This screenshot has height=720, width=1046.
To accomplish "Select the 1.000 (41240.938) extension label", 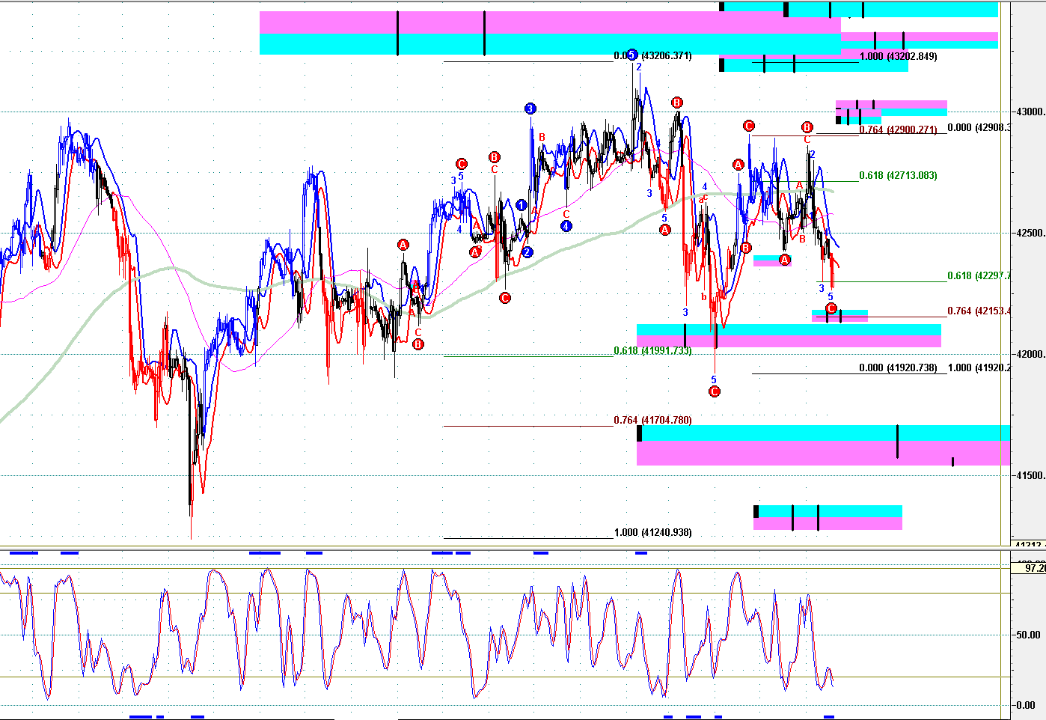I will (x=652, y=533).
